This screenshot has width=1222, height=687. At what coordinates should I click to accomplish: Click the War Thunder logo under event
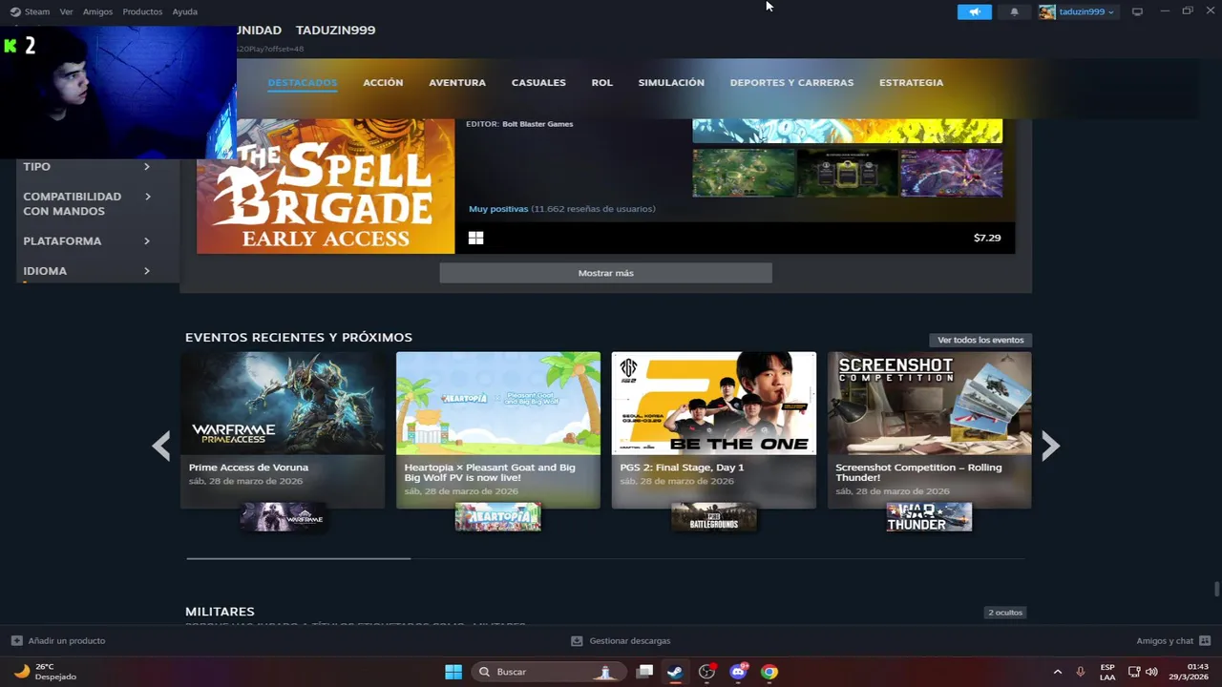click(x=929, y=516)
